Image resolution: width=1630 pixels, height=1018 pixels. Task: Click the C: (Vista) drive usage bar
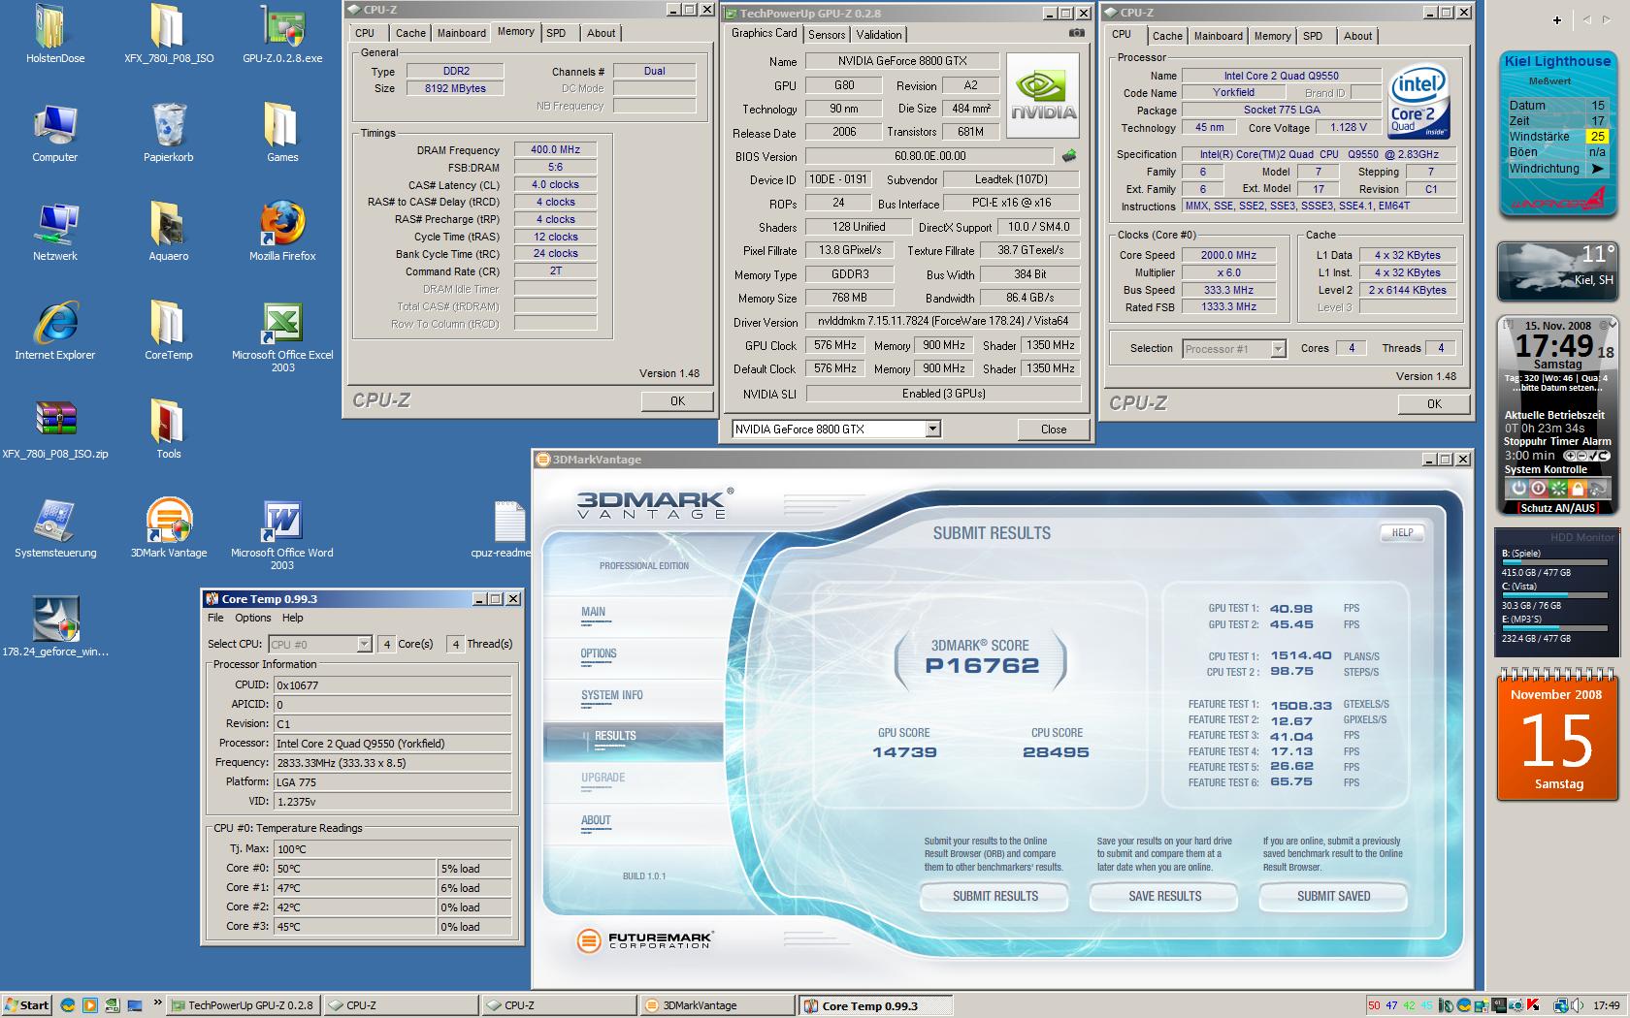pos(1553,595)
